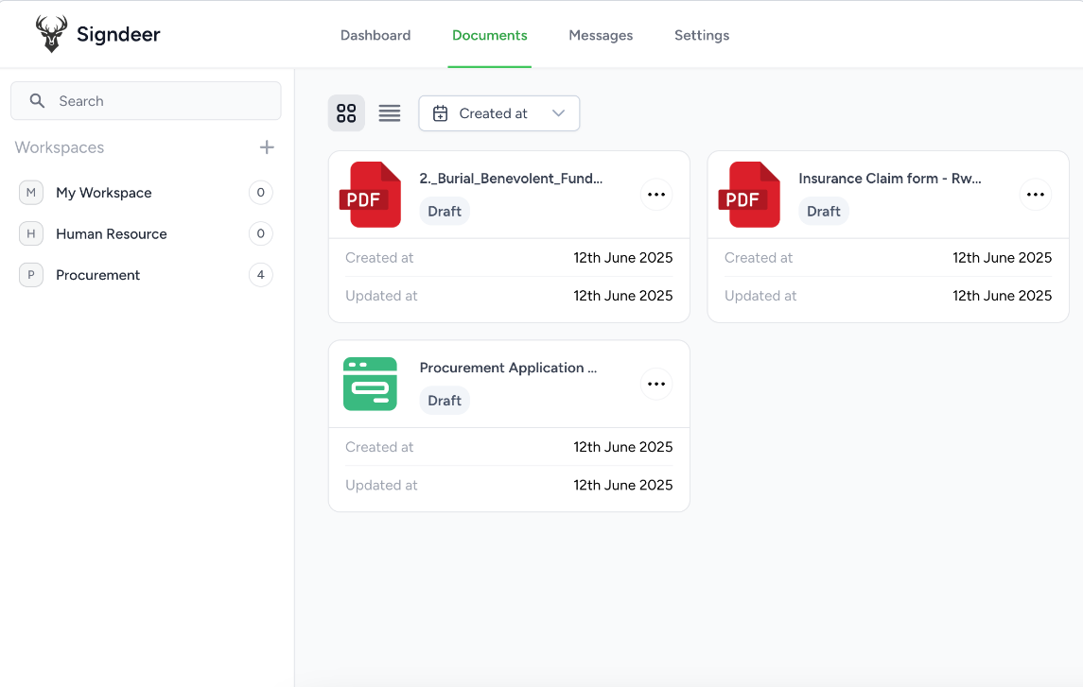Open options menu for Burial Benevolent Fund document
This screenshot has width=1083, height=687.
pyautogui.click(x=656, y=195)
